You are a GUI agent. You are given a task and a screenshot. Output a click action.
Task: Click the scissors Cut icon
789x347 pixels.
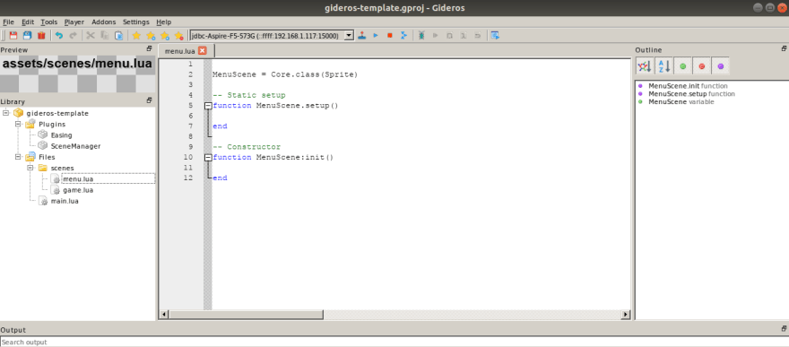pyautogui.click(x=91, y=36)
